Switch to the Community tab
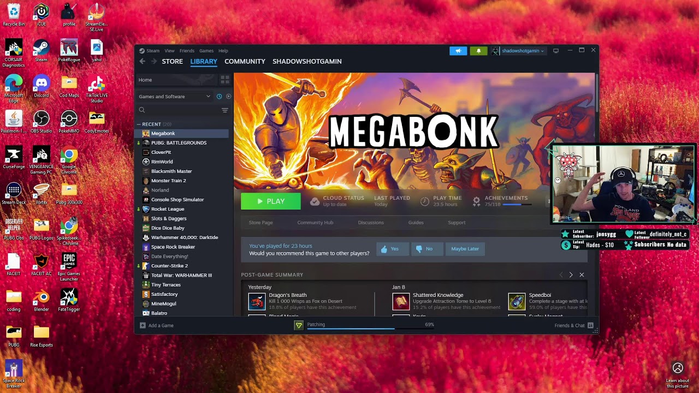 (245, 61)
